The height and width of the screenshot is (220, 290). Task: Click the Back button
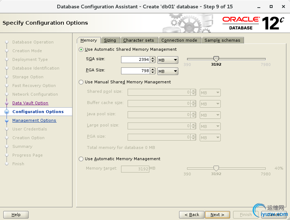[x=192, y=215]
